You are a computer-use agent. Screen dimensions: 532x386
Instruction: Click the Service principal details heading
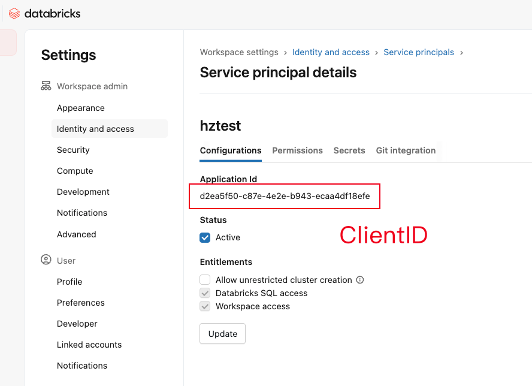(278, 73)
